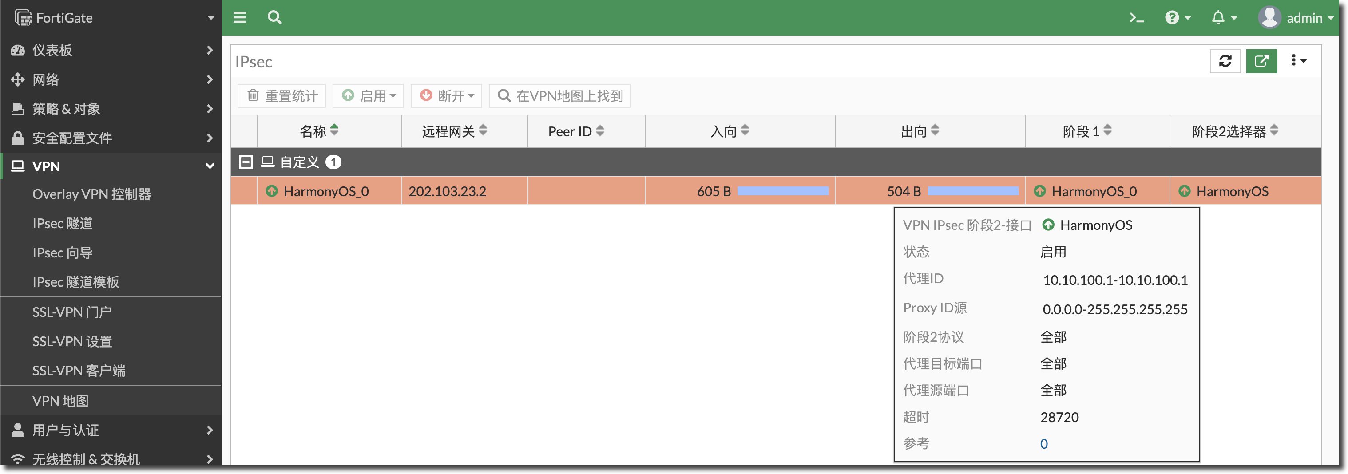This screenshot has height=474, width=1348.
Task: Open the admin user dropdown
Action: [x=1296, y=18]
